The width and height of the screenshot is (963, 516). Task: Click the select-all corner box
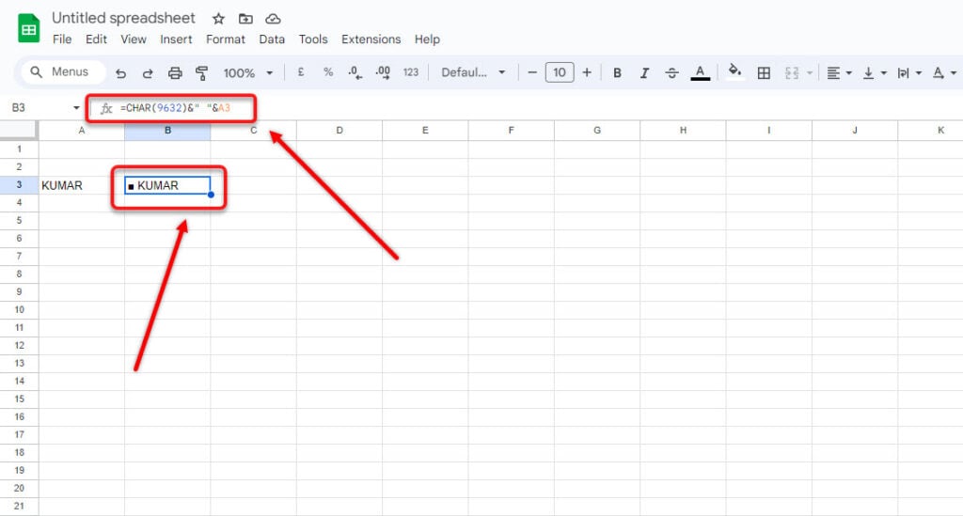19,130
